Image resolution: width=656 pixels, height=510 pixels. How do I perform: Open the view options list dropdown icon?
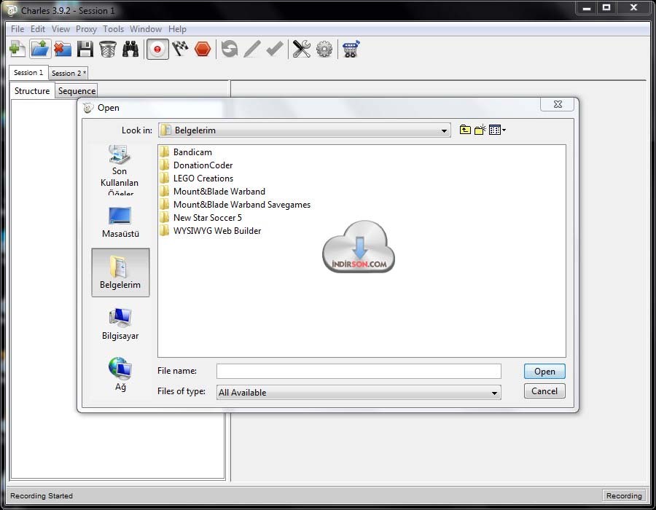tap(497, 130)
